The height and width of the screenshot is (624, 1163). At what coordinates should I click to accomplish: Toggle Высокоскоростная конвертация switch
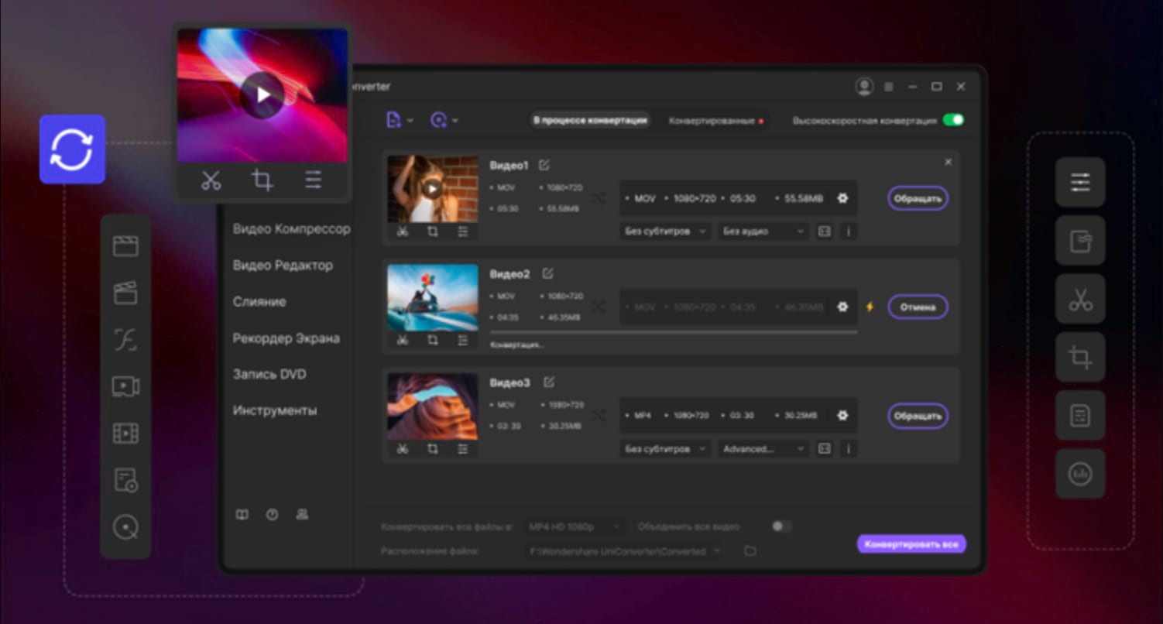click(x=954, y=121)
